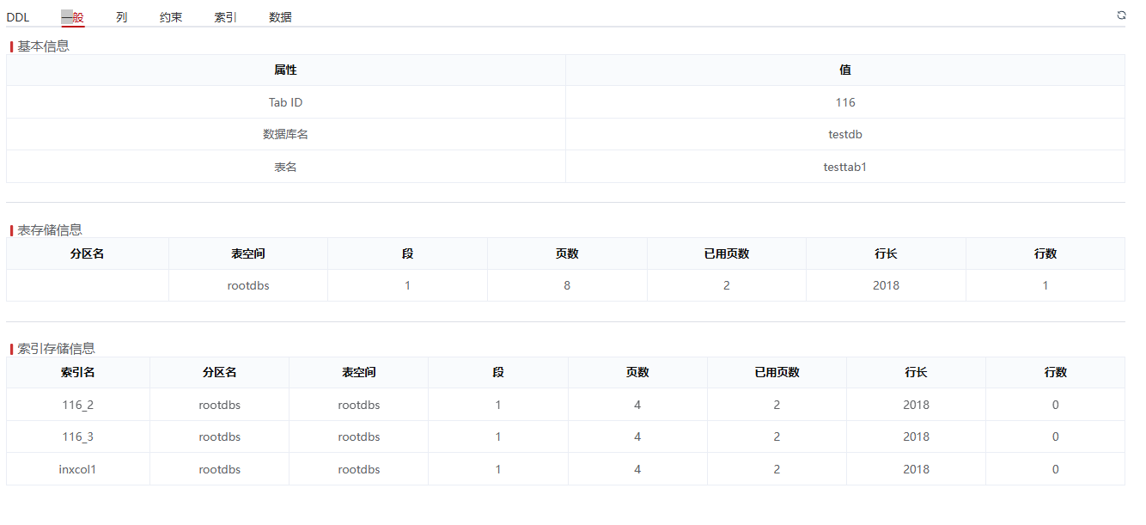Switch to the DDL tab
1146x525 pixels.
coord(18,17)
